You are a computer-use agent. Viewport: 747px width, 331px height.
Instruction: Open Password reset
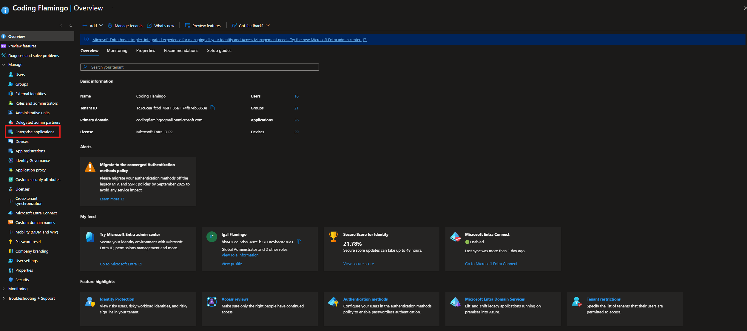coord(28,242)
